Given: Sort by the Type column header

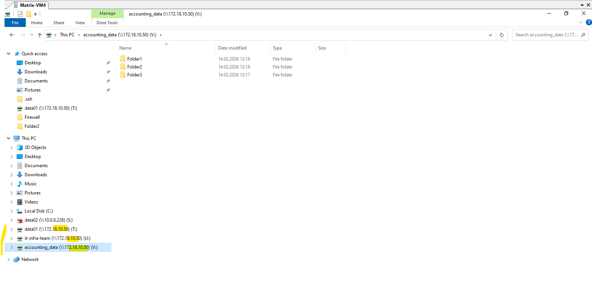Looking at the screenshot, I should 293,48.
